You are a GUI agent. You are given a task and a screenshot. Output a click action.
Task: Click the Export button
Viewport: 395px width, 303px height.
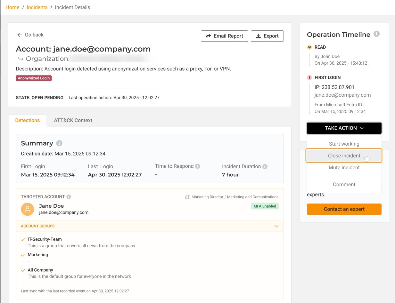(267, 36)
